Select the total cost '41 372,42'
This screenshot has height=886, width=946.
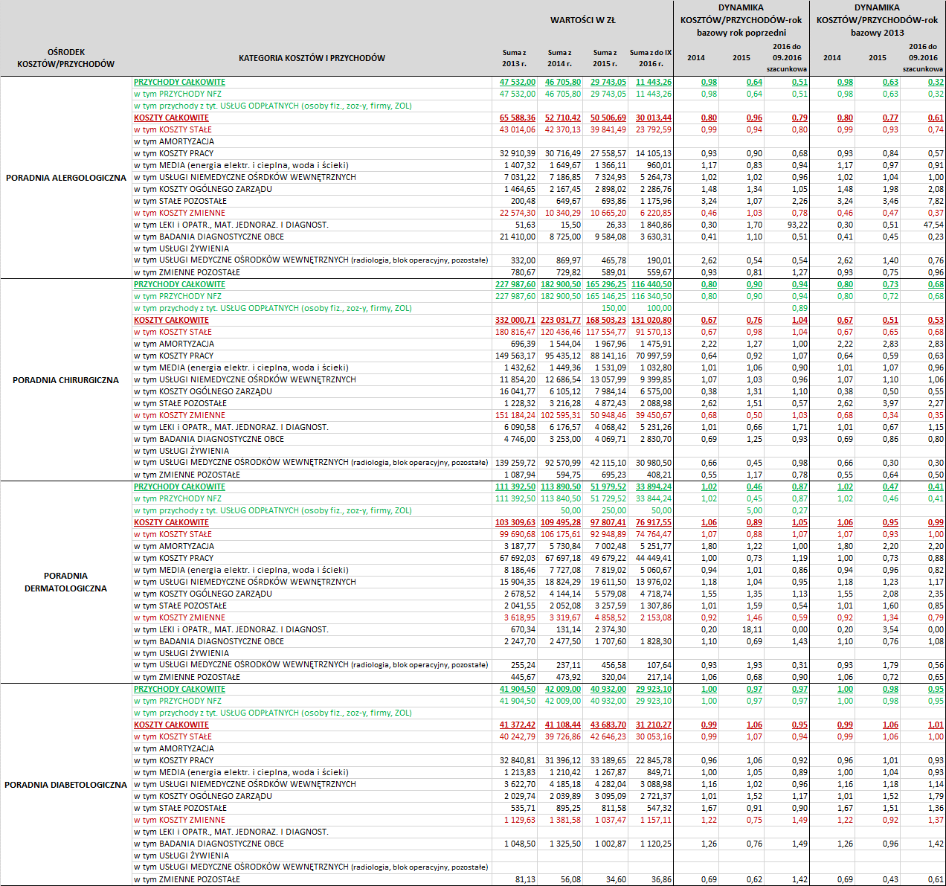(517, 725)
